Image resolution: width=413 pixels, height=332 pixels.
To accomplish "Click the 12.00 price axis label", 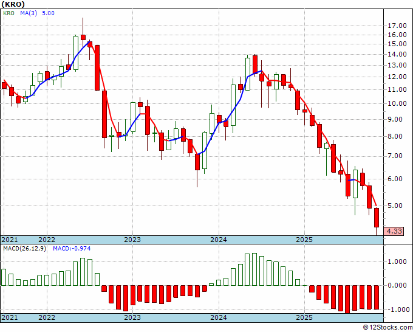I will click(x=397, y=77).
